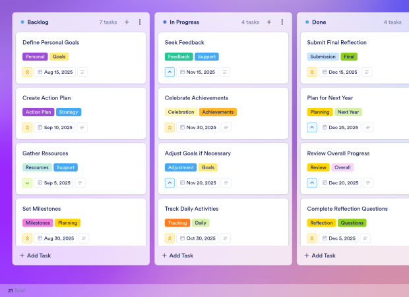Open the Nov 20, 2025 due date
409x297 pixels.
(x=198, y=183)
